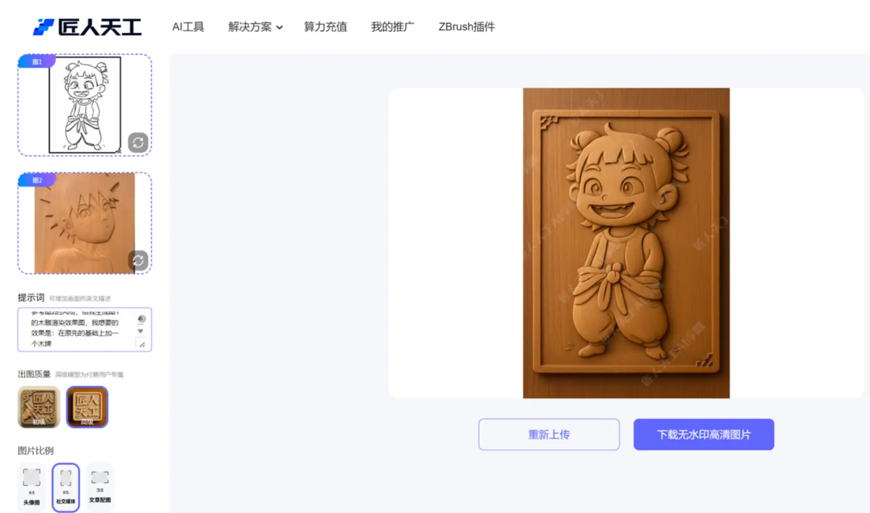This screenshot has width=870, height=513.
Task: Click the resize handle of the prompt box
Action: [142, 345]
